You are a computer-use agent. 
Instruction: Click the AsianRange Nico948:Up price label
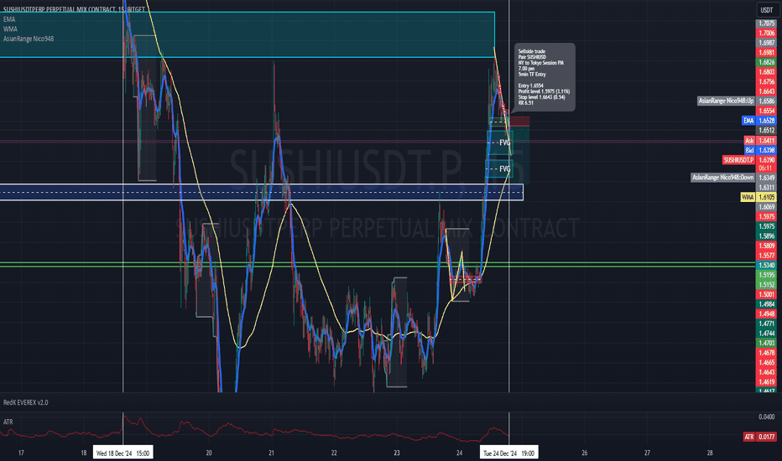[726, 101]
